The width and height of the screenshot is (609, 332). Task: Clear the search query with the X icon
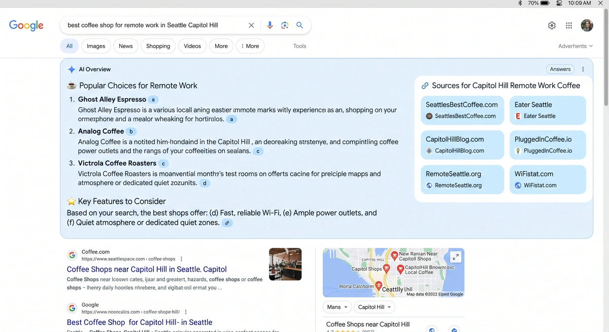pos(251,25)
